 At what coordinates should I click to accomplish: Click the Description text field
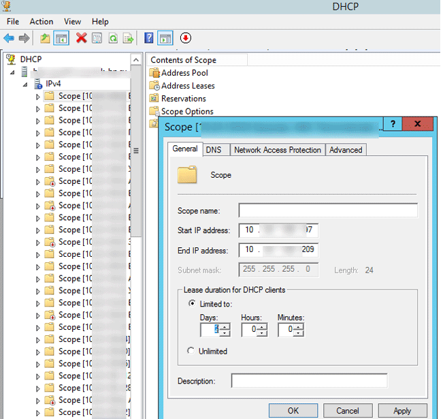click(310, 381)
